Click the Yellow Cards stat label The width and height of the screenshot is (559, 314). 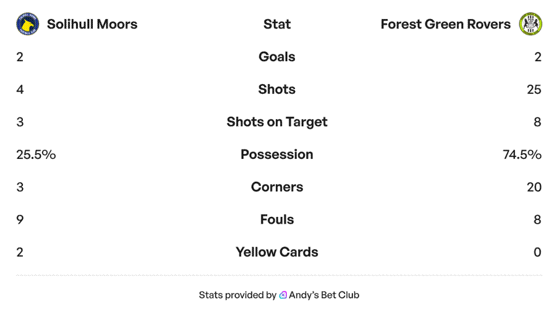[x=276, y=252]
